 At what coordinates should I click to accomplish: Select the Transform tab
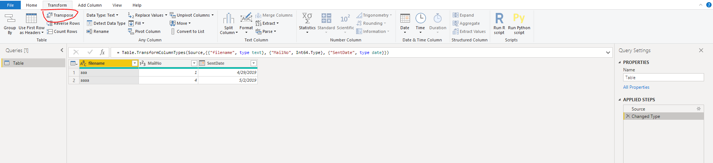57,5
